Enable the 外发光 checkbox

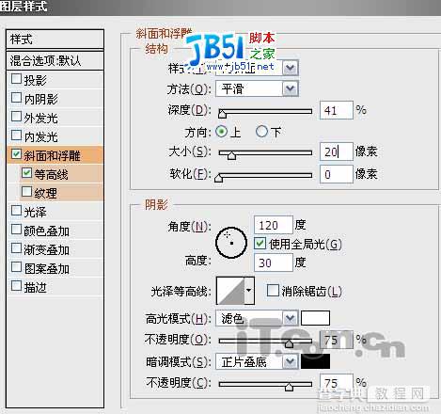coord(16,117)
